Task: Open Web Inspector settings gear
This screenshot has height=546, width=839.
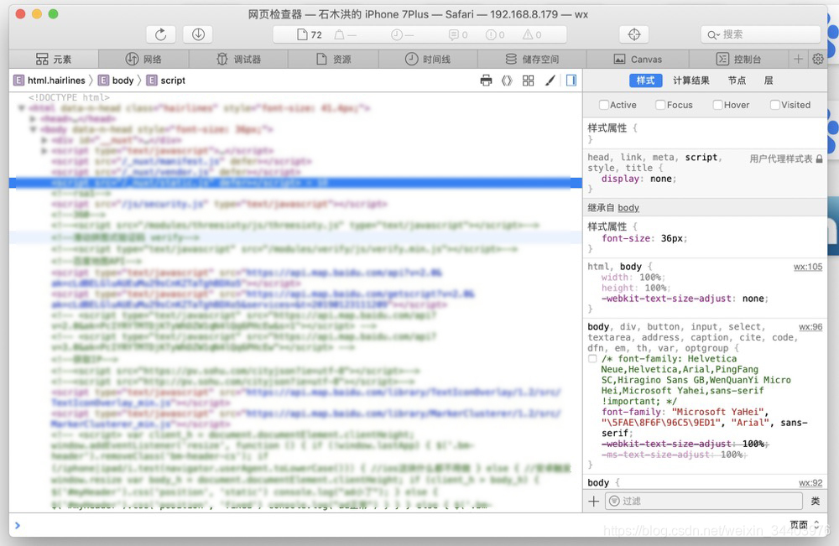Action: [818, 59]
